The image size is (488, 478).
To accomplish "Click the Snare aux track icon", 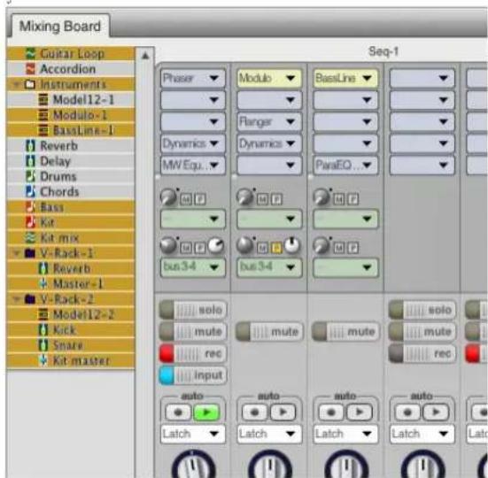I will point(43,345).
